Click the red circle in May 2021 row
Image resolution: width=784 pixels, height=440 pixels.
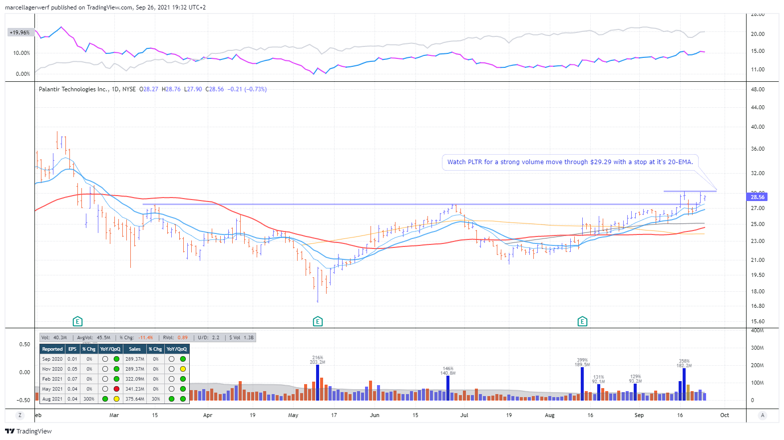coord(116,389)
